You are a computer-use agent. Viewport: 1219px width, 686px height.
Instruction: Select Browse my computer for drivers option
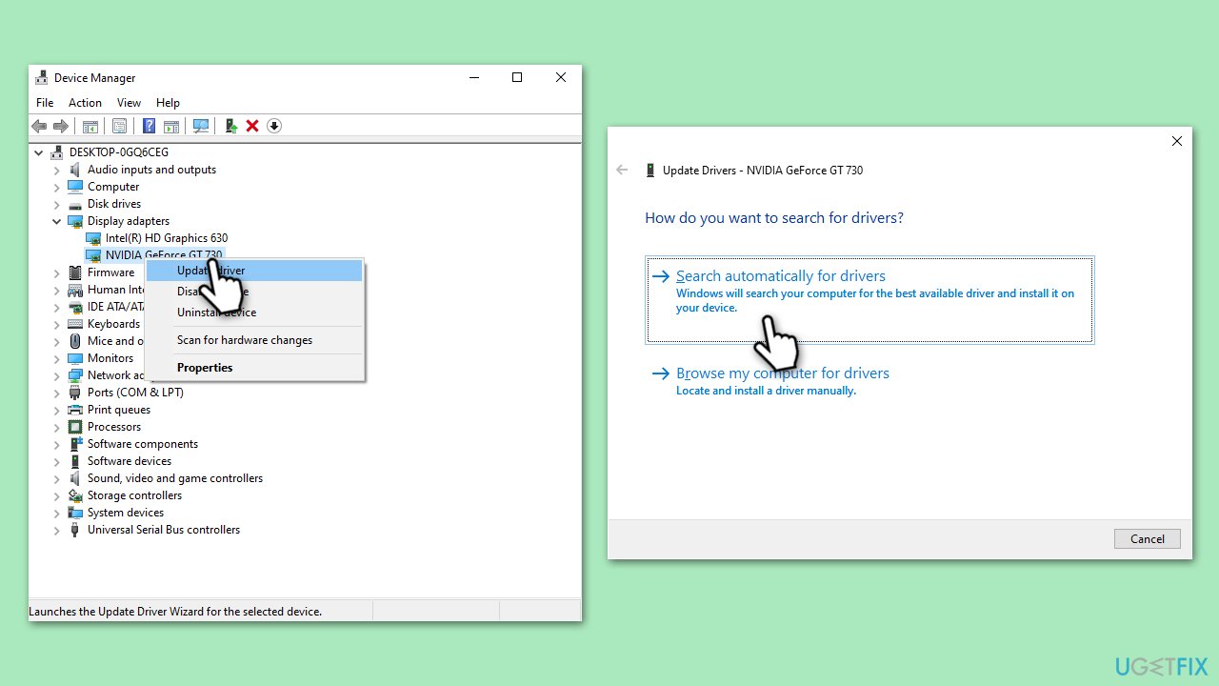(869, 381)
